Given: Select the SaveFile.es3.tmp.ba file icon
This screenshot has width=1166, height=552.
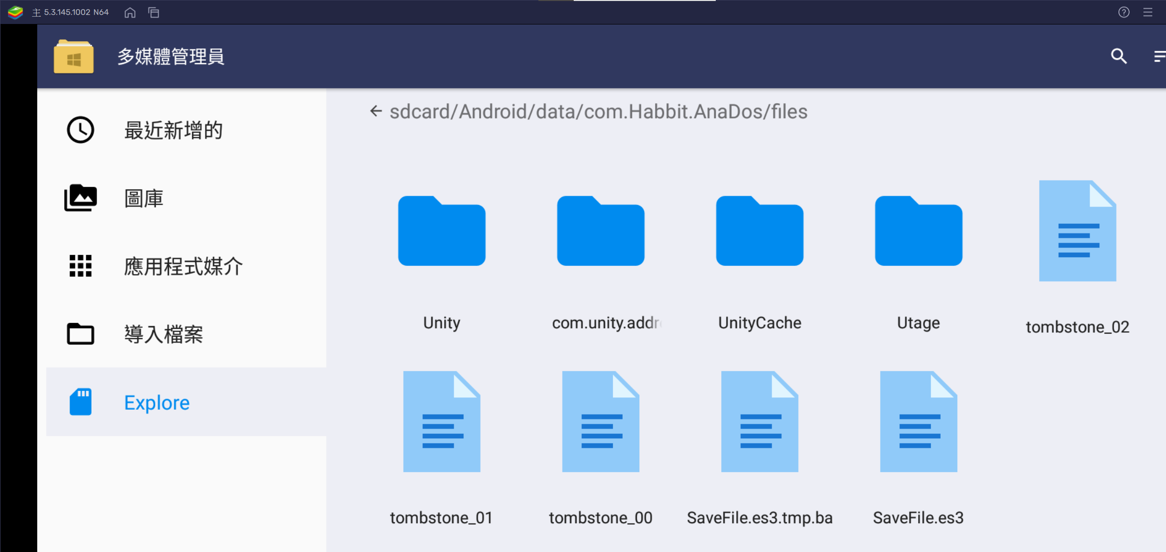Looking at the screenshot, I should pyautogui.click(x=759, y=421).
